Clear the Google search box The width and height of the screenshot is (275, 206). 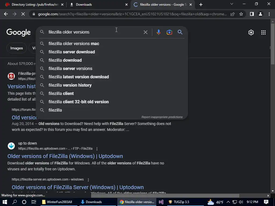pos(146,32)
